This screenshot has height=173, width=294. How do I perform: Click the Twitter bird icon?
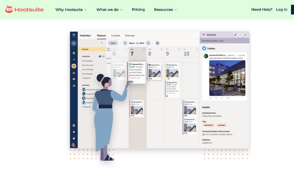click(204, 48)
